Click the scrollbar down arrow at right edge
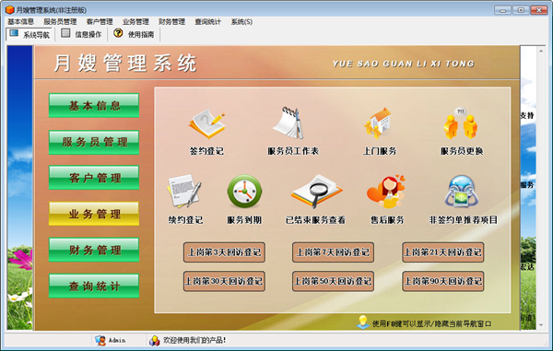The height and width of the screenshot is (351, 553). click(x=541, y=325)
